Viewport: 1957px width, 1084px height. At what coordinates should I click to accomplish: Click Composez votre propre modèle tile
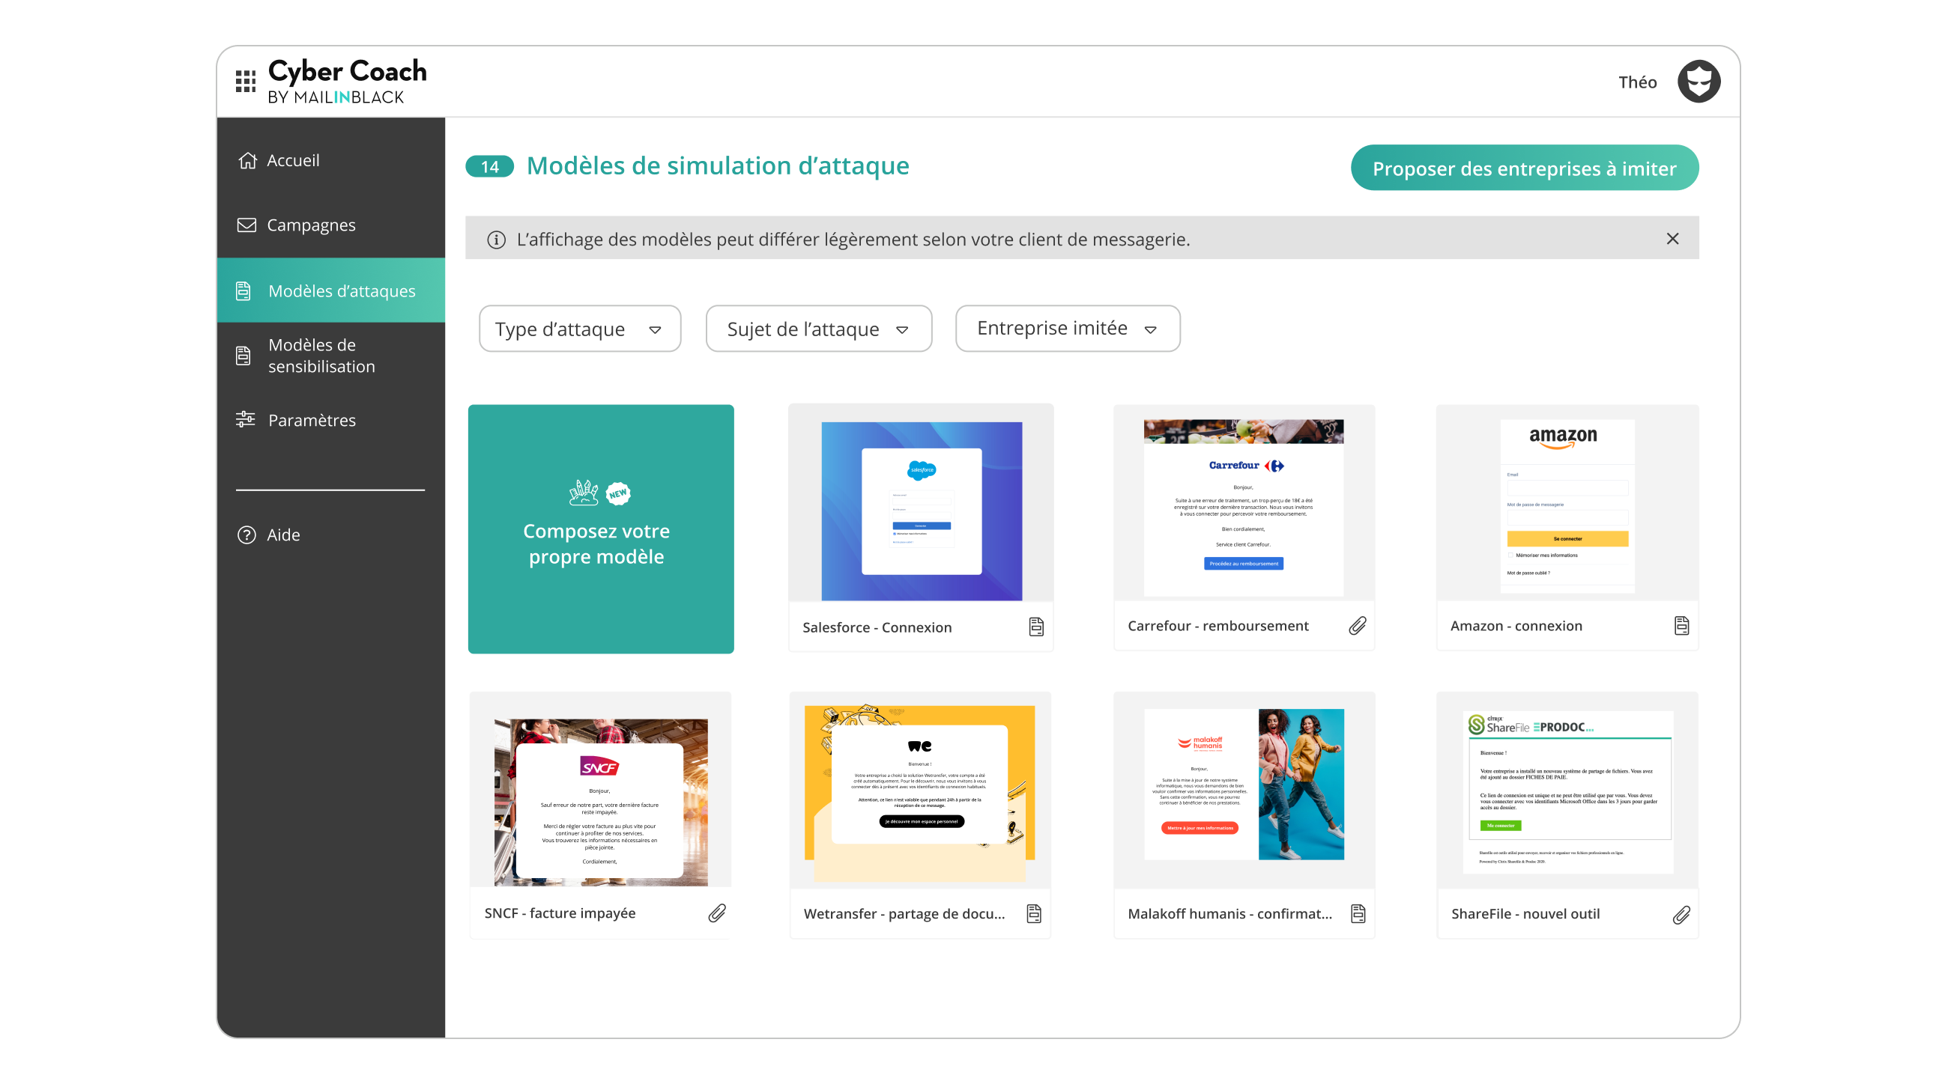(600, 529)
